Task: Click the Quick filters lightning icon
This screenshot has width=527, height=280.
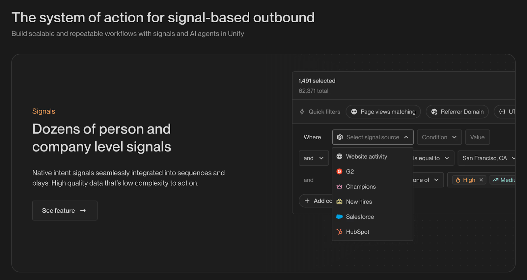Action: (x=302, y=112)
